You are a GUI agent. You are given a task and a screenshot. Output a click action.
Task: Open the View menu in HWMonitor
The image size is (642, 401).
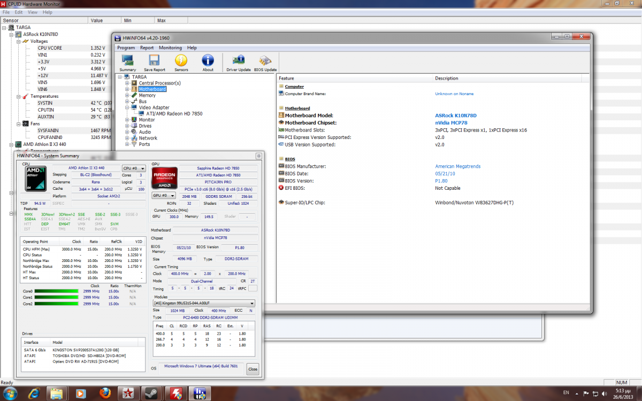click(33, 12)
